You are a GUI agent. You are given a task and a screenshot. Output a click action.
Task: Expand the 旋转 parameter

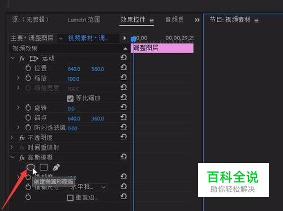pyautogui.click(x=18, y=108)
